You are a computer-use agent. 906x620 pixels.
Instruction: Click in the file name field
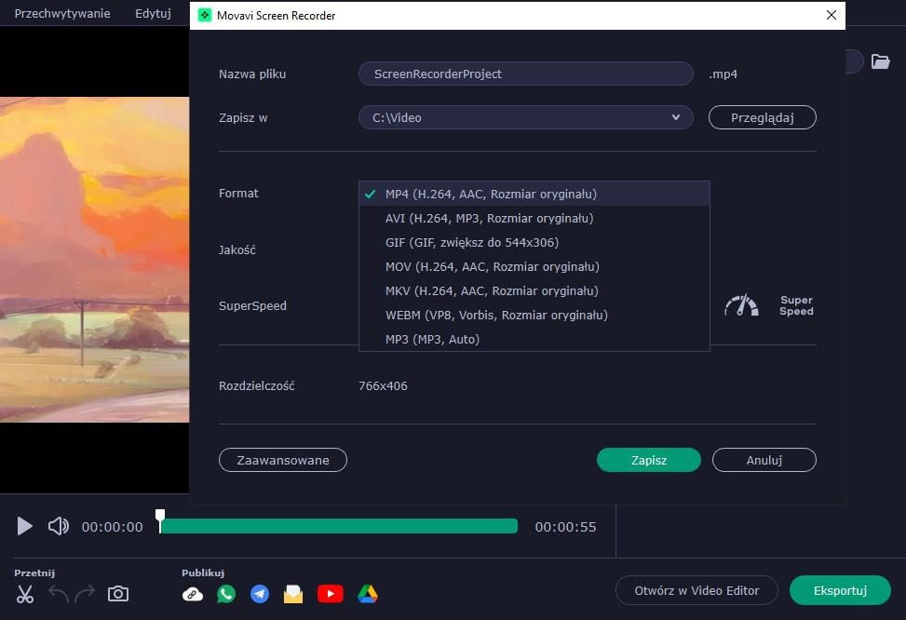(x=525, y=74)
